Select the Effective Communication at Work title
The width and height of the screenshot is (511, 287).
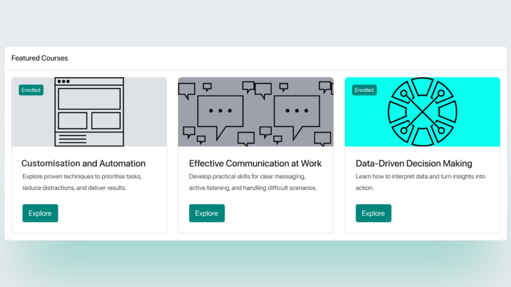[x=255, y=163]
